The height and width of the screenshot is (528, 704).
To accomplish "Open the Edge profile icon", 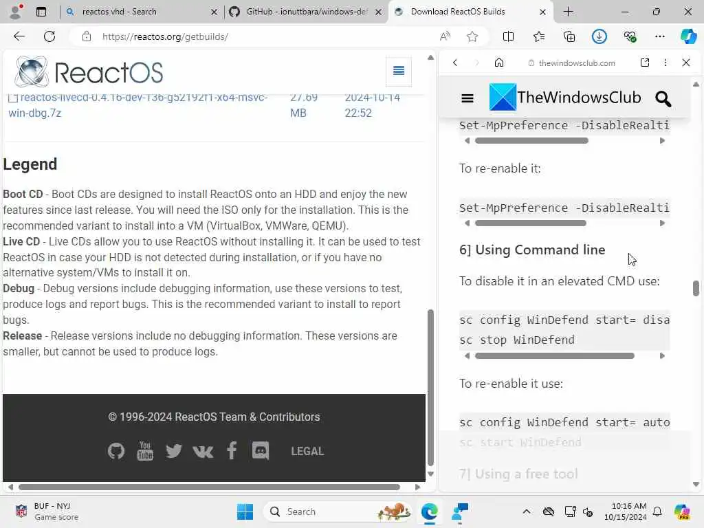I will point(16,12).
